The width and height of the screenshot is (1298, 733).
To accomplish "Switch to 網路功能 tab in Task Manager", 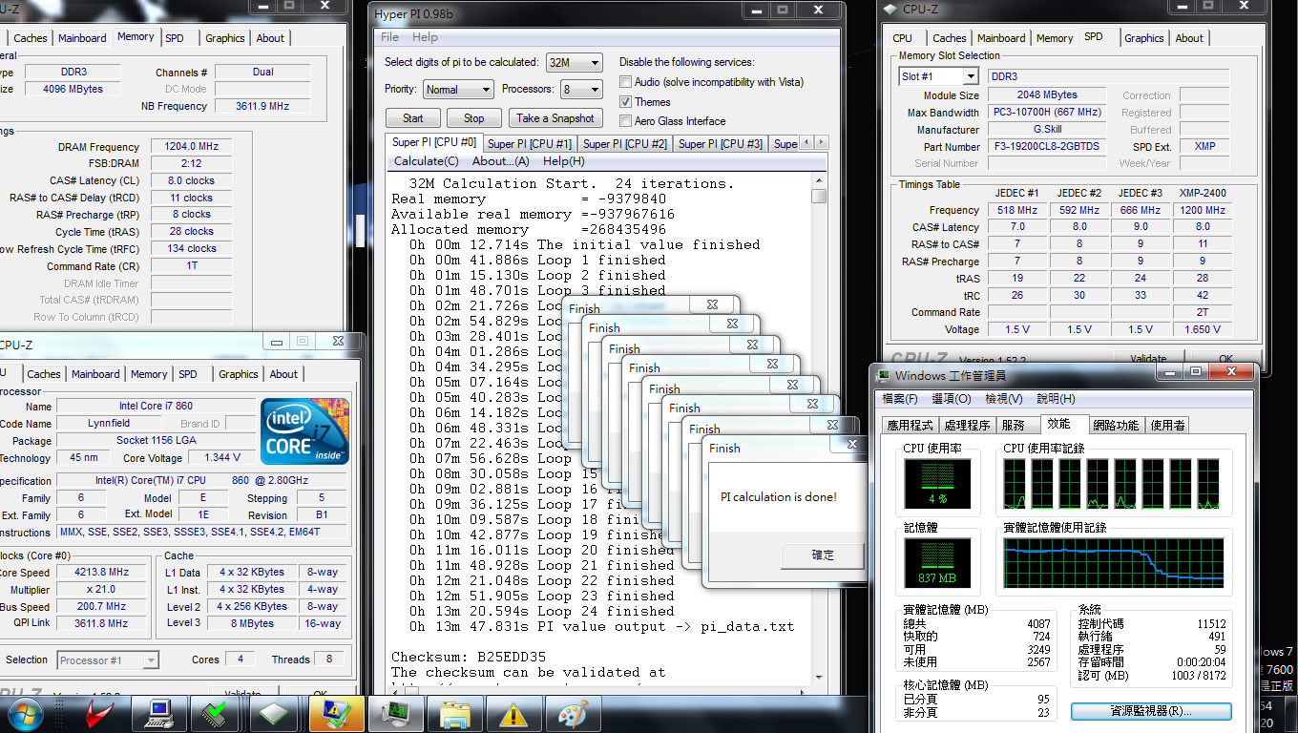I will tap(1115, 425).
